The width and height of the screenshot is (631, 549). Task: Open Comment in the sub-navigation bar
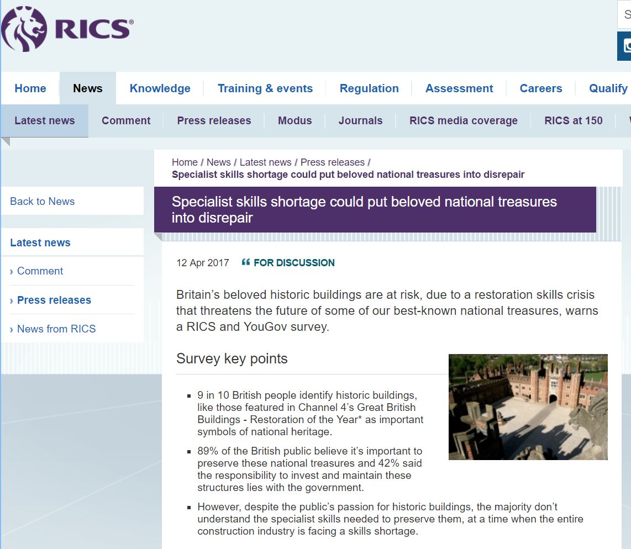coord(126,120)
